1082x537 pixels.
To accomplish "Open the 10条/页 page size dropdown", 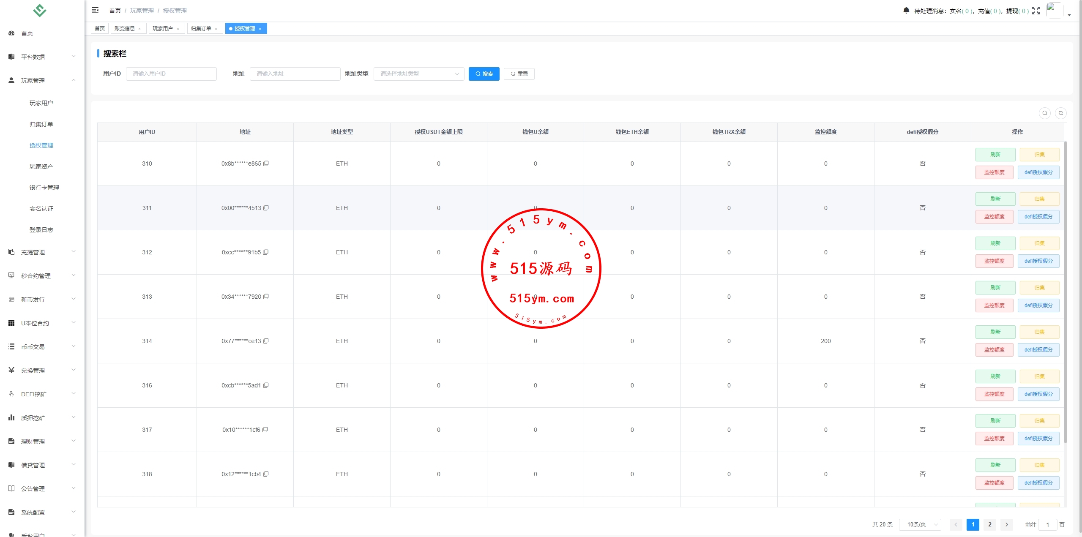I will tap(920, 524).
